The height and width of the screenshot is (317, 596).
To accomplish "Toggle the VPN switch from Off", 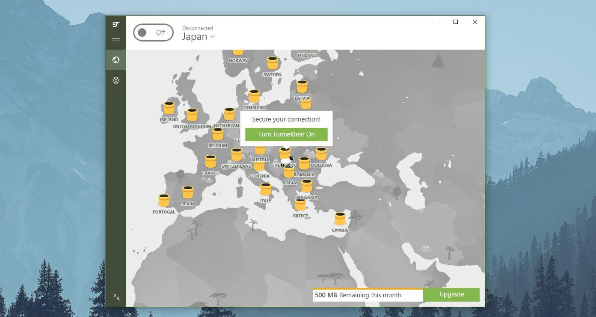I will pos(153,33).
